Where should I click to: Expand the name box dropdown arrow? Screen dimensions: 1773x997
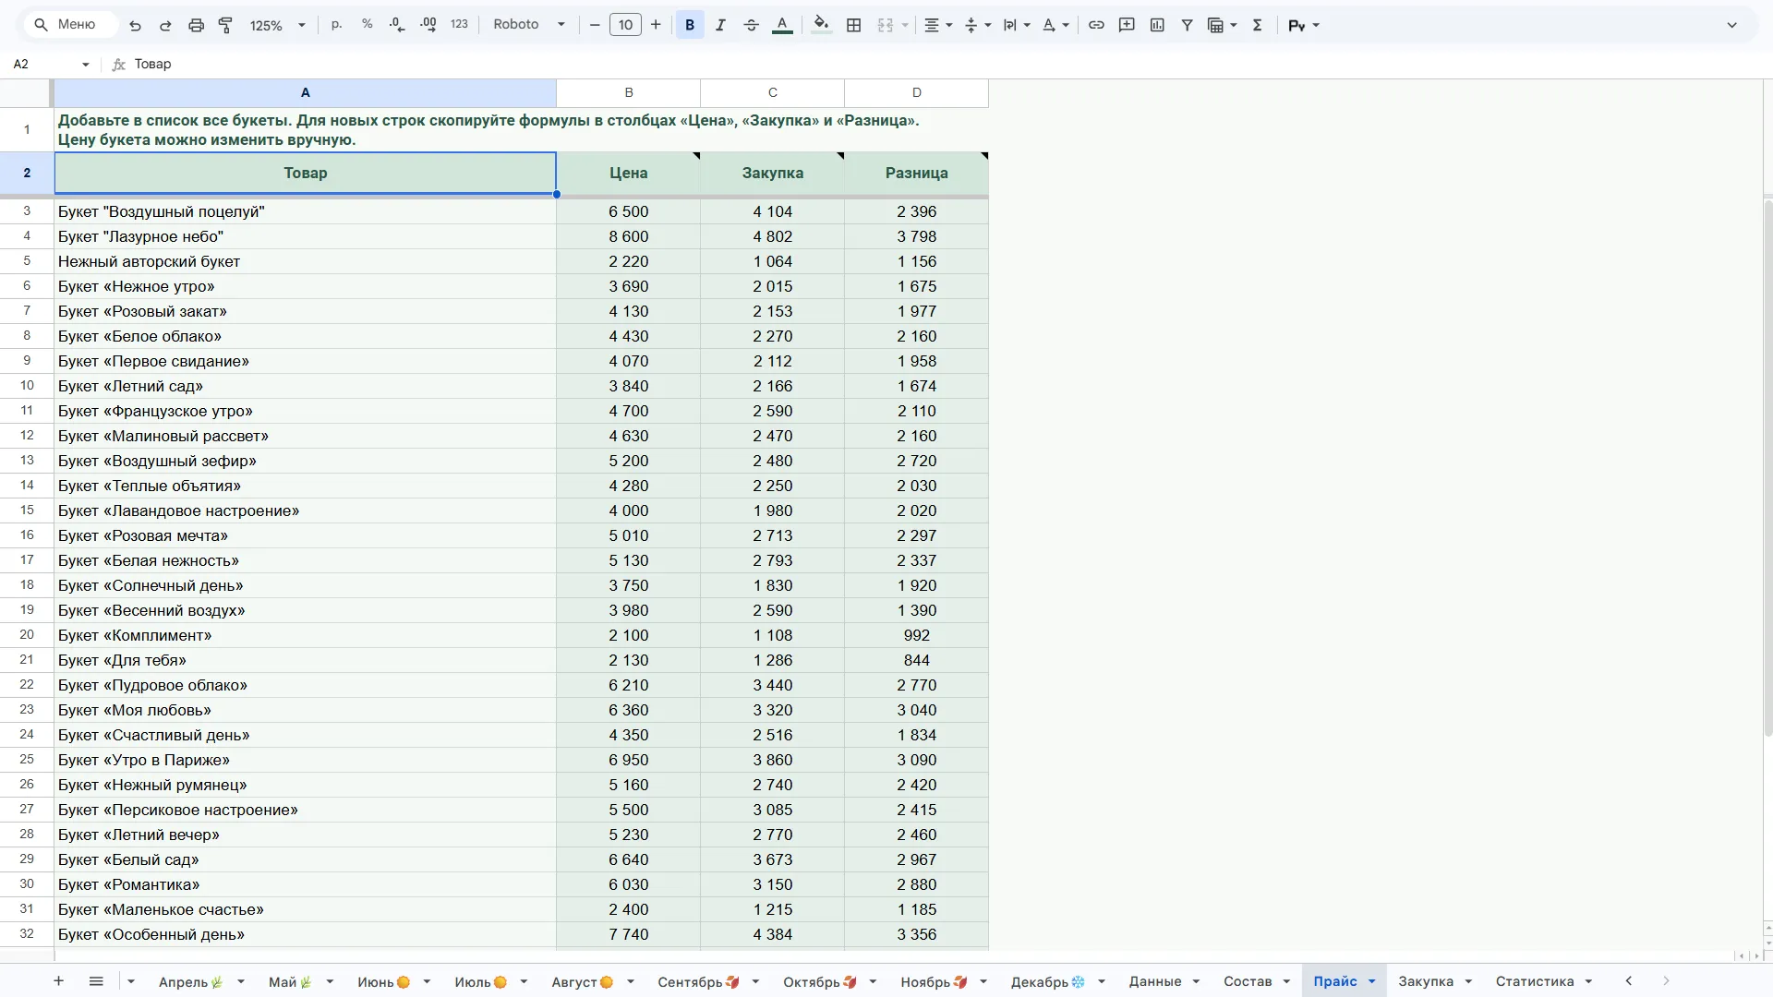[86, 65]
